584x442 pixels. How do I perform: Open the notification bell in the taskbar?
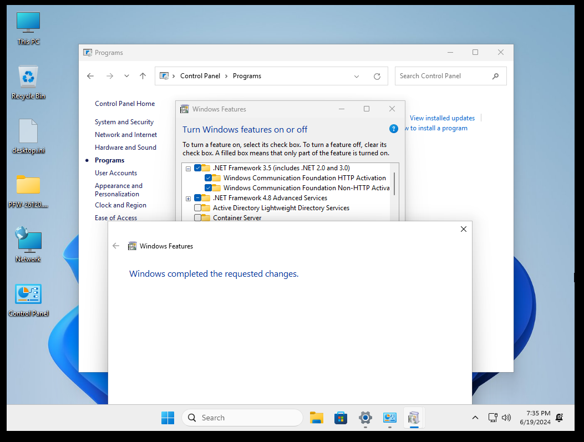(559, 418)
